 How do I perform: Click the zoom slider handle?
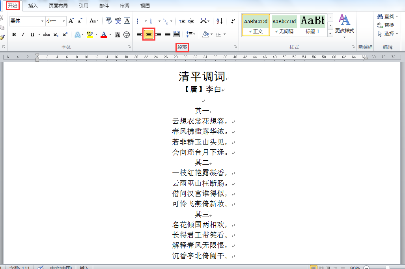[387, 268]
